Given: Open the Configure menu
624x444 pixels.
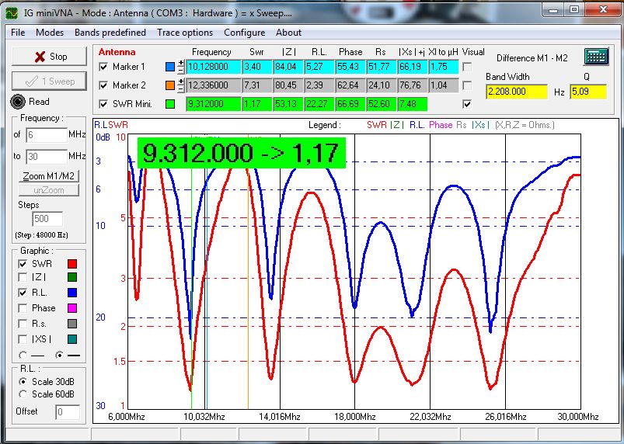Looking at the screenshot, I should click(x=244, y=33).
